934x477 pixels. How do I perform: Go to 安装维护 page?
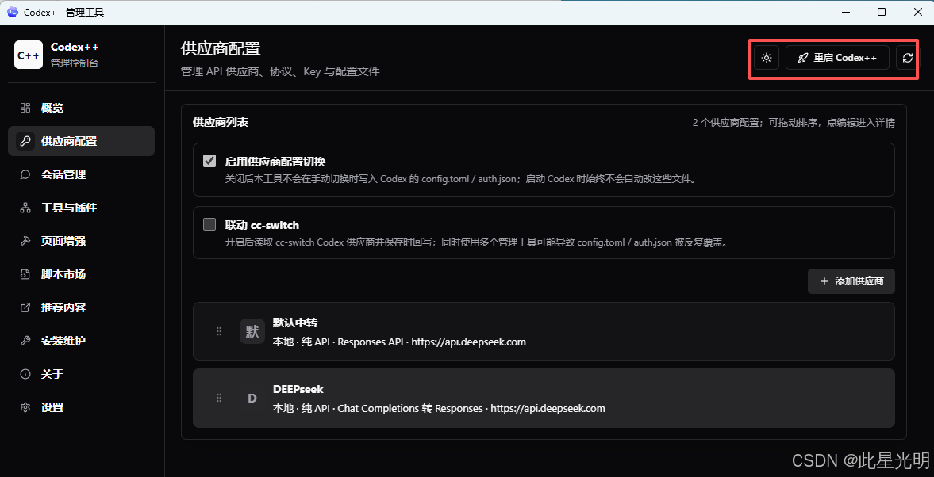[x=81, y=341]
